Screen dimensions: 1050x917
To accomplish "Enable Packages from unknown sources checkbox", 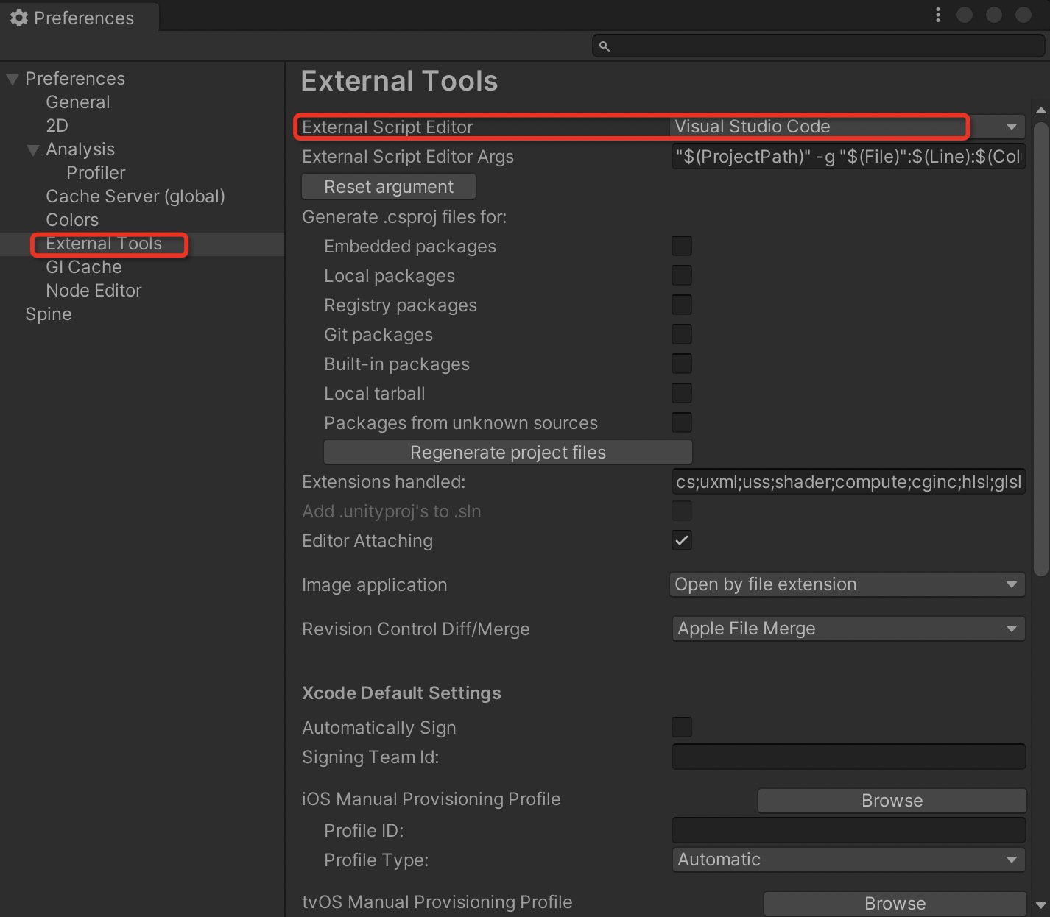I will pos(682,422).
